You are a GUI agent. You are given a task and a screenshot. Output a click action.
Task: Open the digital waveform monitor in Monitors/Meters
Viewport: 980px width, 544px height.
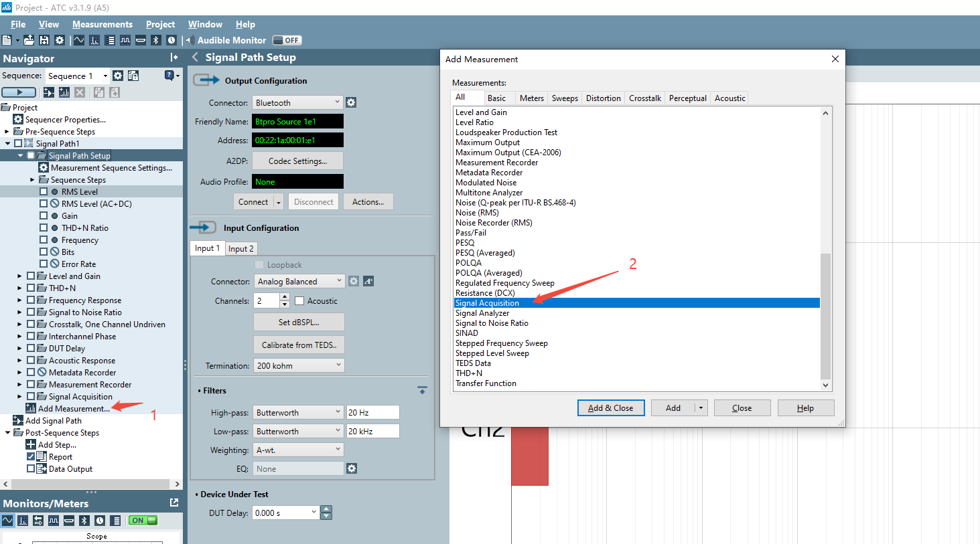pyautogui.click(x=54, y=520)
